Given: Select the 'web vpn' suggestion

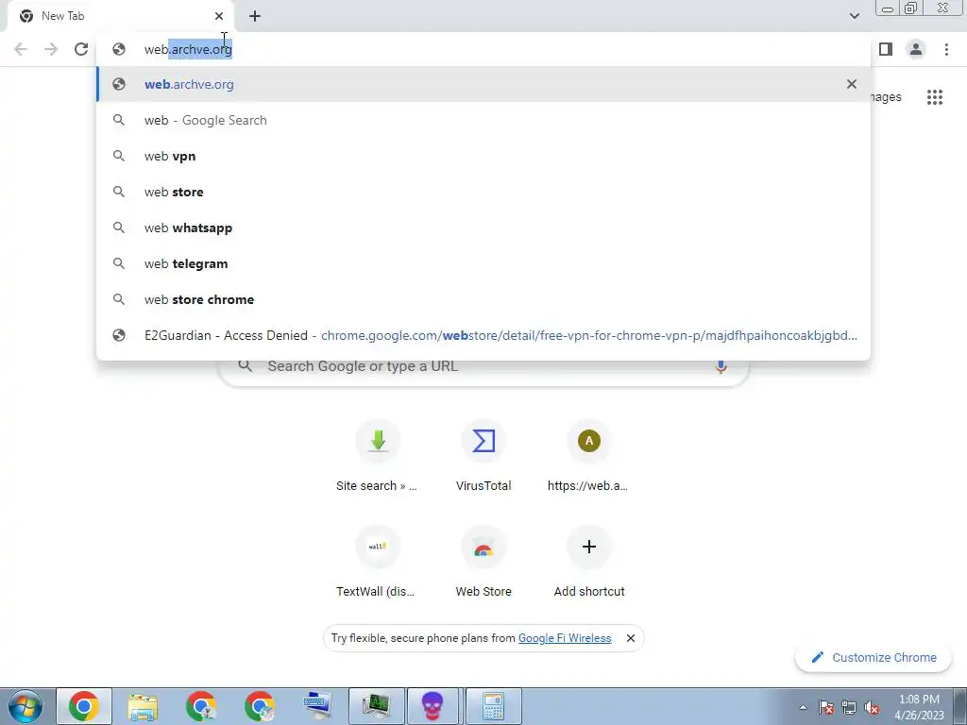Looking at the screenshot, I should [483, 156].
